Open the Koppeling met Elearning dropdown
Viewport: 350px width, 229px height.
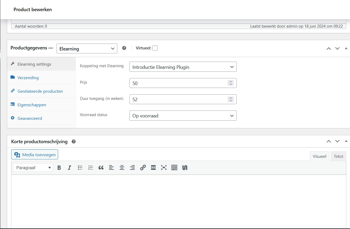(183, 67)
